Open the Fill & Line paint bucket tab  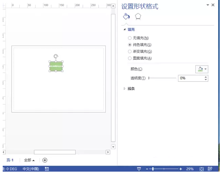pyautogui.click(x=126, y=17)
